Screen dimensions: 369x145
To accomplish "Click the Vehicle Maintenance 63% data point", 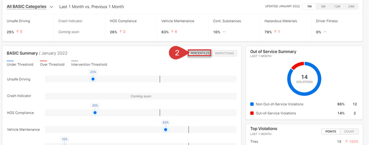I will click(166, 130).
